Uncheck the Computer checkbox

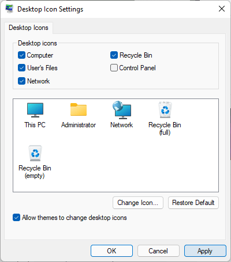tap(21, 55)
